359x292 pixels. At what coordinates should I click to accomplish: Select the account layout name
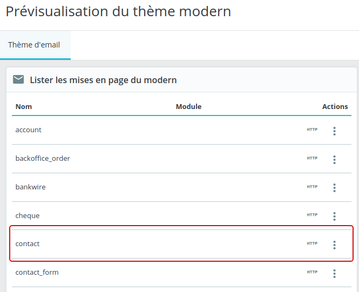[29, 130]
